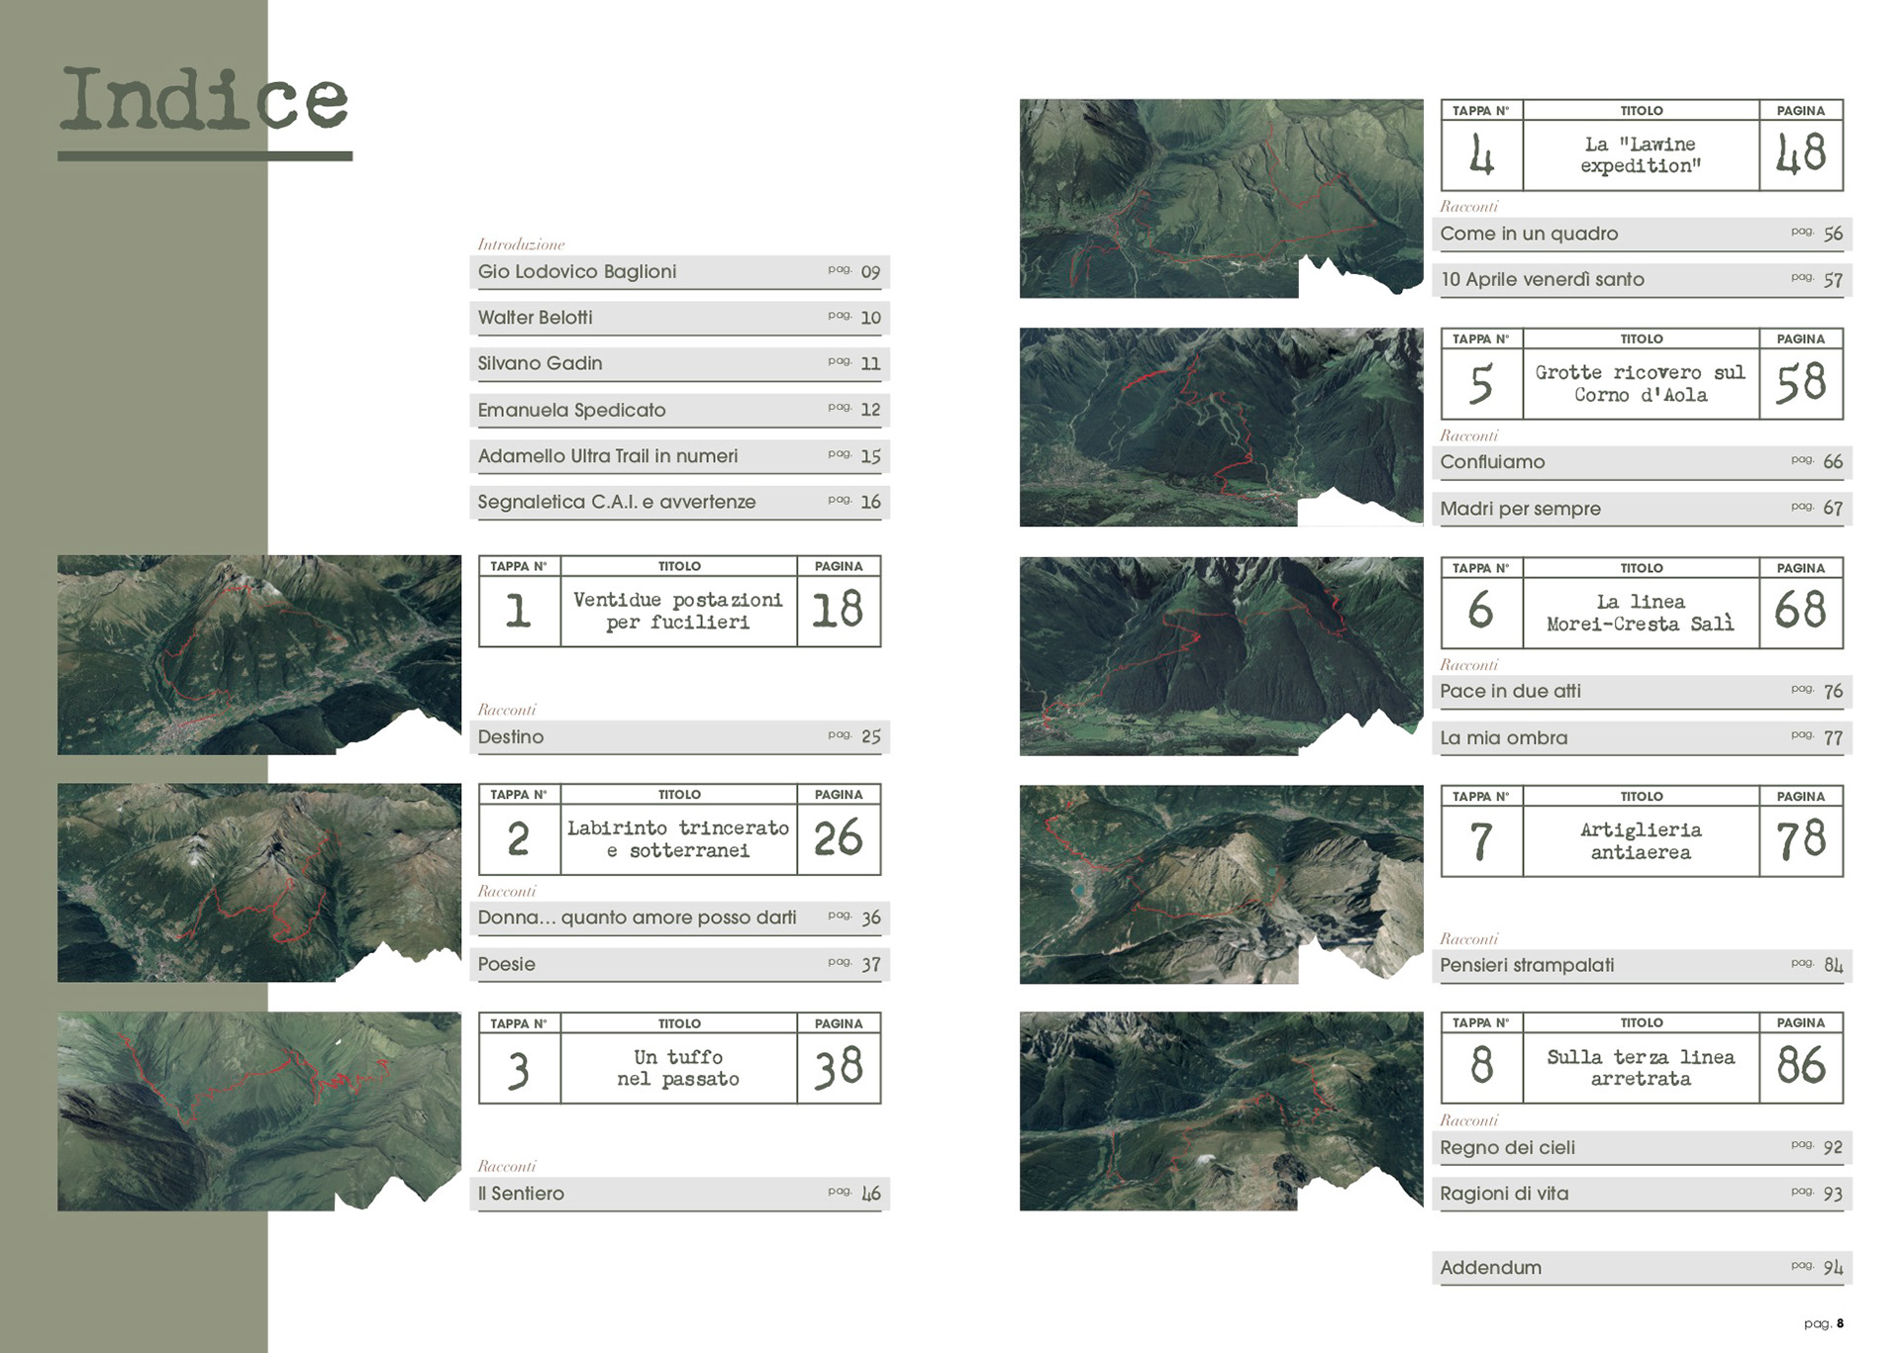This screenshot has width=1901, height=1353.
Task: Select title 'Un tuffo nel passato'
Action: coord(678,1068)
